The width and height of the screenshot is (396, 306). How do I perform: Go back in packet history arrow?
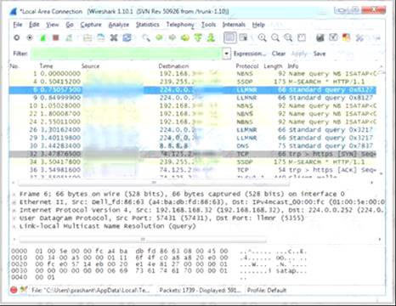[x=159, y=37]
